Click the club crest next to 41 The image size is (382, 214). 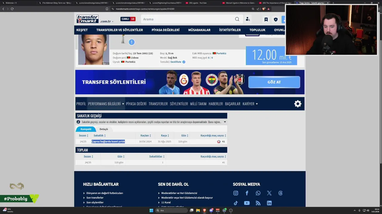pyautogui.click(x=219, y=141)
